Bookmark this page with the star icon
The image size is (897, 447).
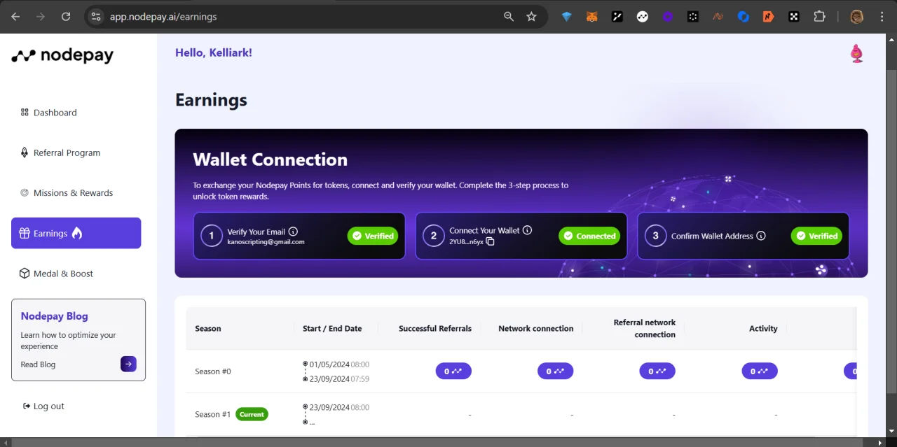pyautogui.click(x=531, y=17)
